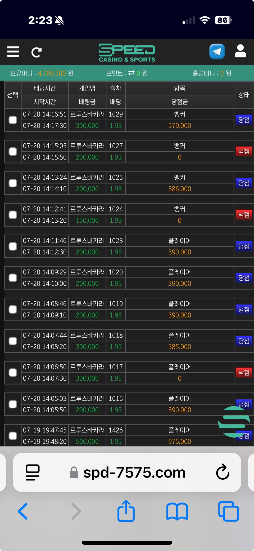The image size is (254, 551).
Task: Tap the 당첨 status on round 1025
Action: tap(244, 183)
